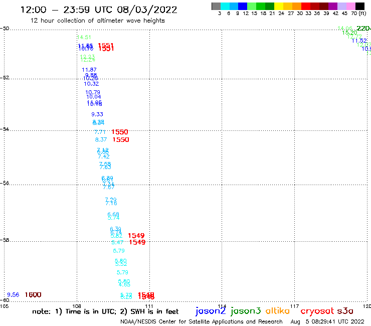The image size is (371, 326).
Task: Click the wave height value 9.33
Action: pyautogui.click(x=97, y=114)
